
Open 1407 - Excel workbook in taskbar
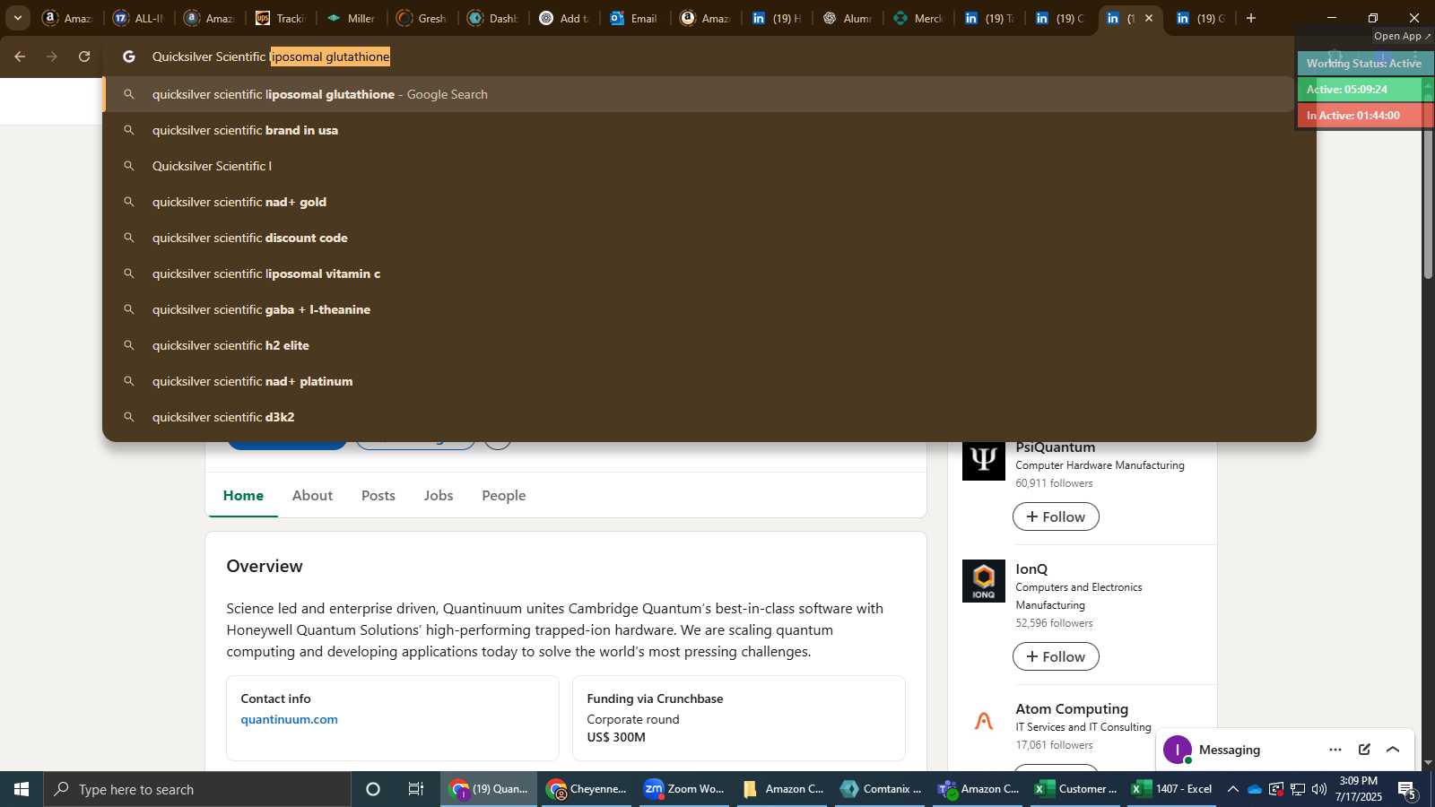(1173, 789)
